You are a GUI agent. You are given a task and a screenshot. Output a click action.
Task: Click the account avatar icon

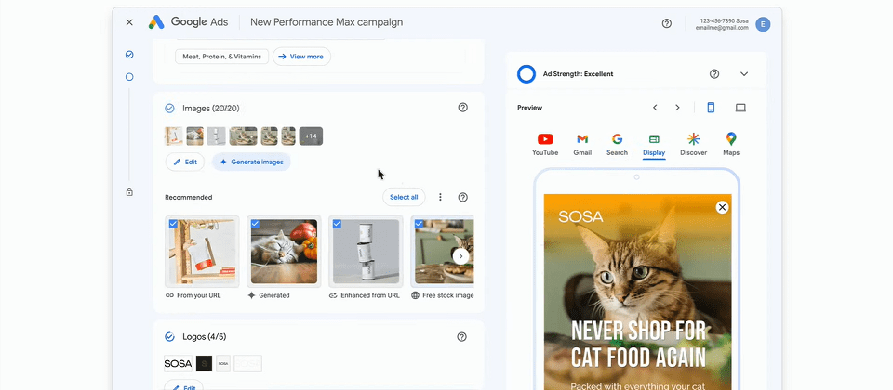click(x=763, y=24)
